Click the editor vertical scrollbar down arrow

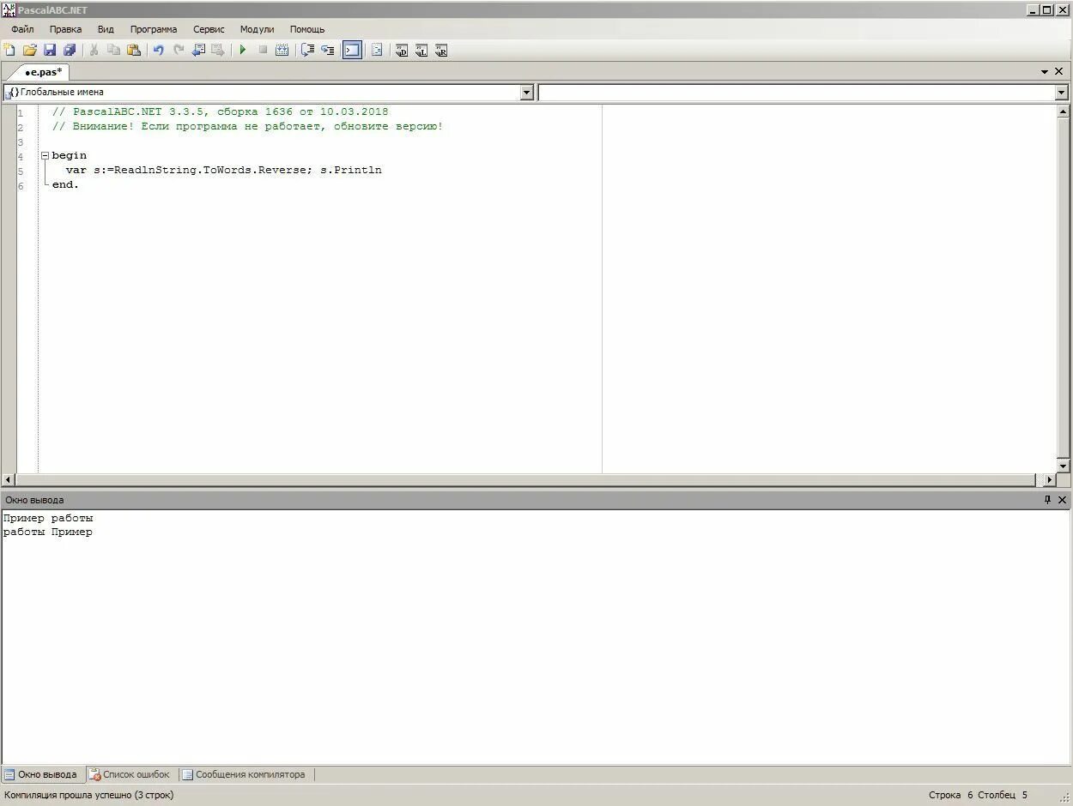coord(1063,466)
